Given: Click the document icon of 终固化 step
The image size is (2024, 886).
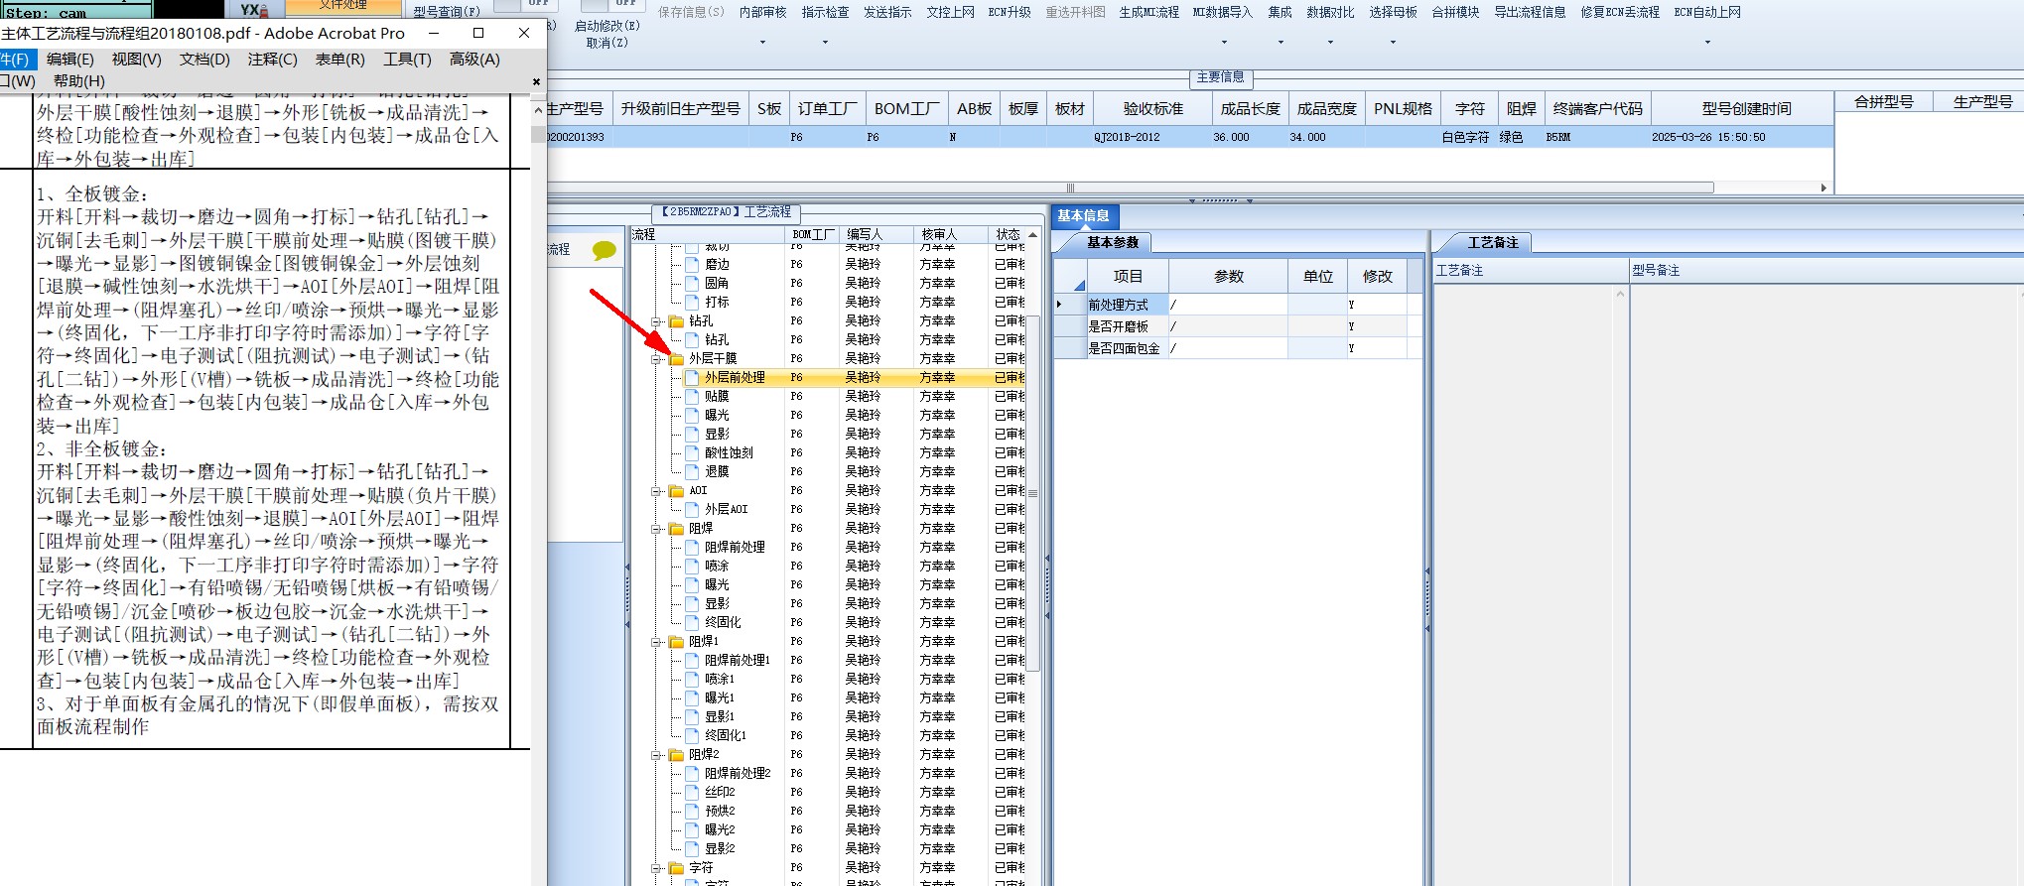Looking at the screenshot, I should 692,622.
